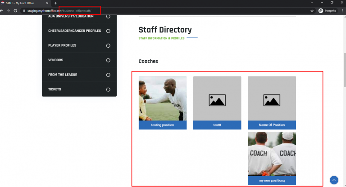
Task: Open Chrome three-dot menu
Action: [342, 11]
